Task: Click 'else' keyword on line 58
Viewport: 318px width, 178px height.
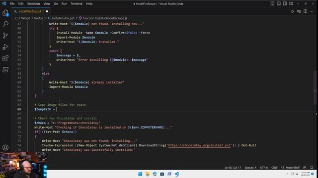Action: 45,74
